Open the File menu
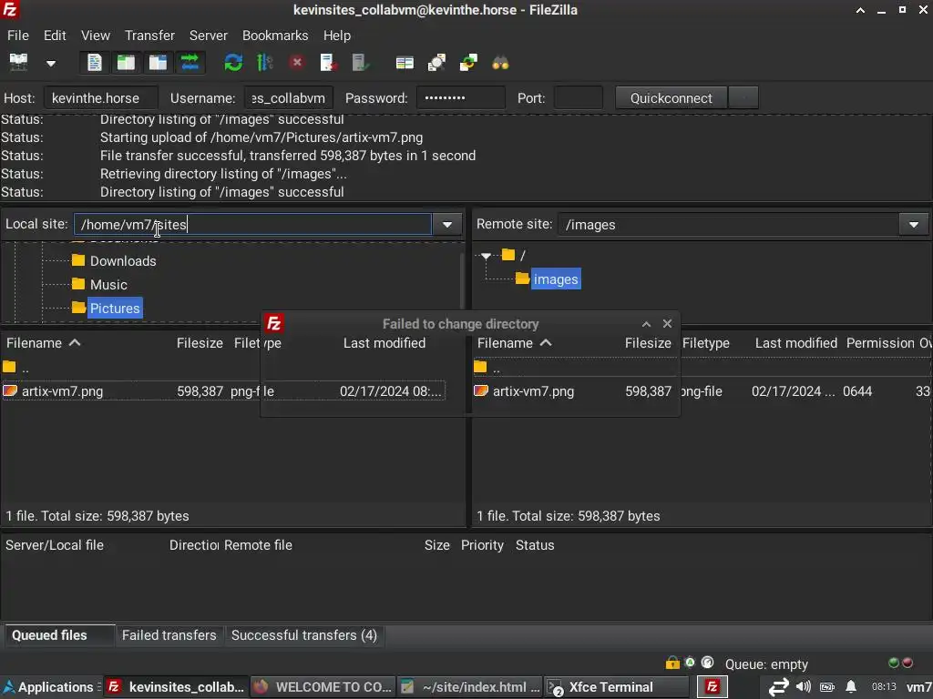Viewport: 933px width, 699px height. pos(18,35)
